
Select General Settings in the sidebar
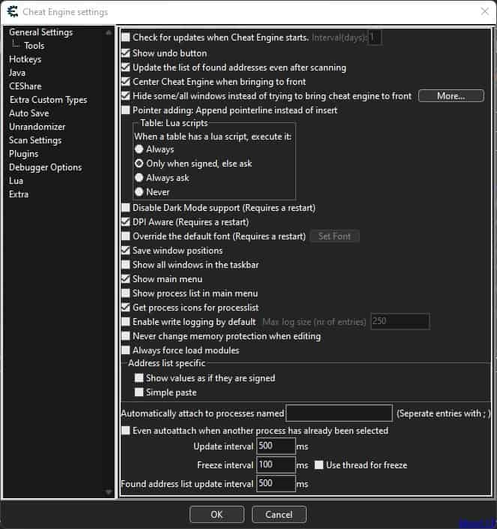[40, 32]
